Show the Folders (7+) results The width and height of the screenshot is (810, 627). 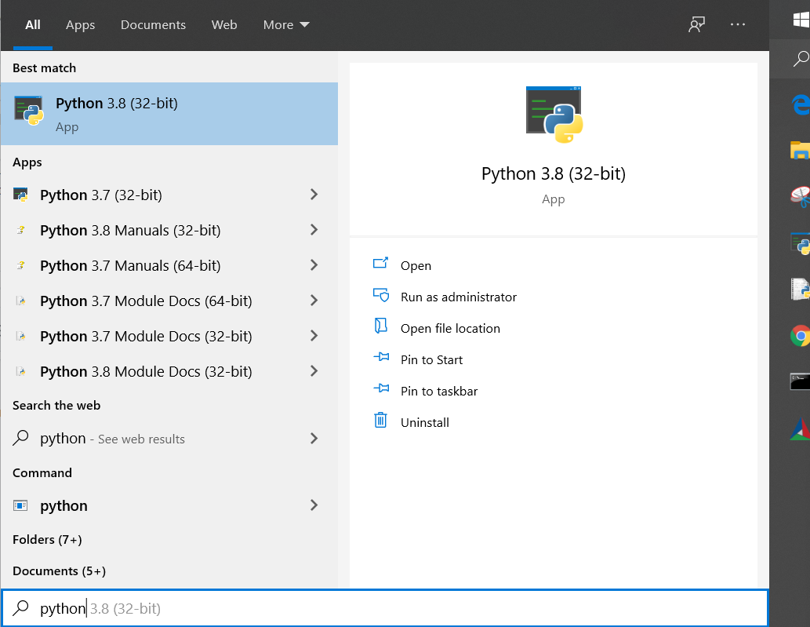[47, 540]
